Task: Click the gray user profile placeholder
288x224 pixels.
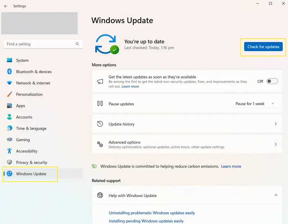Action: click(x=39, y=23)
